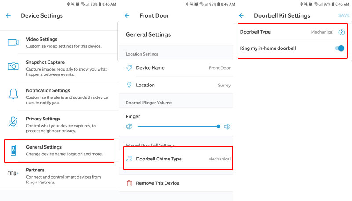Edit the Device Name Front Door field
352x201 pixels.
176,68
